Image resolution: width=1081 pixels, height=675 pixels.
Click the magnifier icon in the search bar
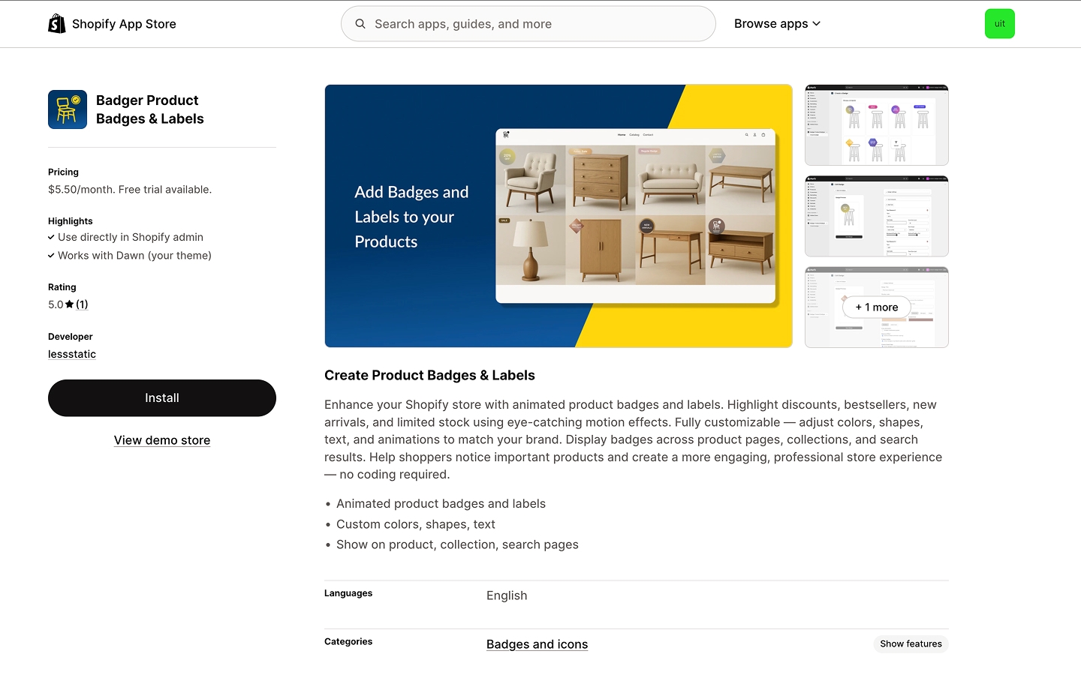click(x=360, y=23)
